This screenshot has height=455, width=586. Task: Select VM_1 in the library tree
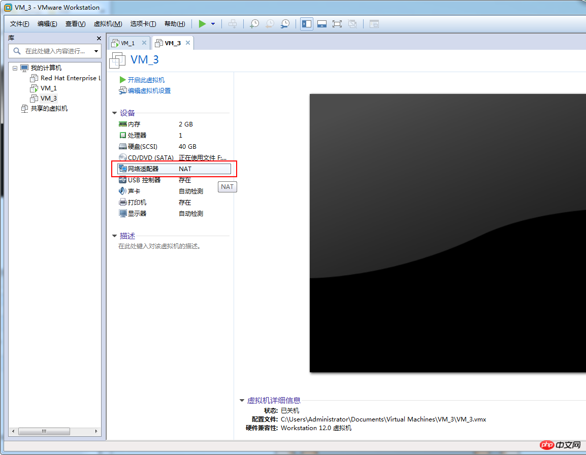coord(49,88)
